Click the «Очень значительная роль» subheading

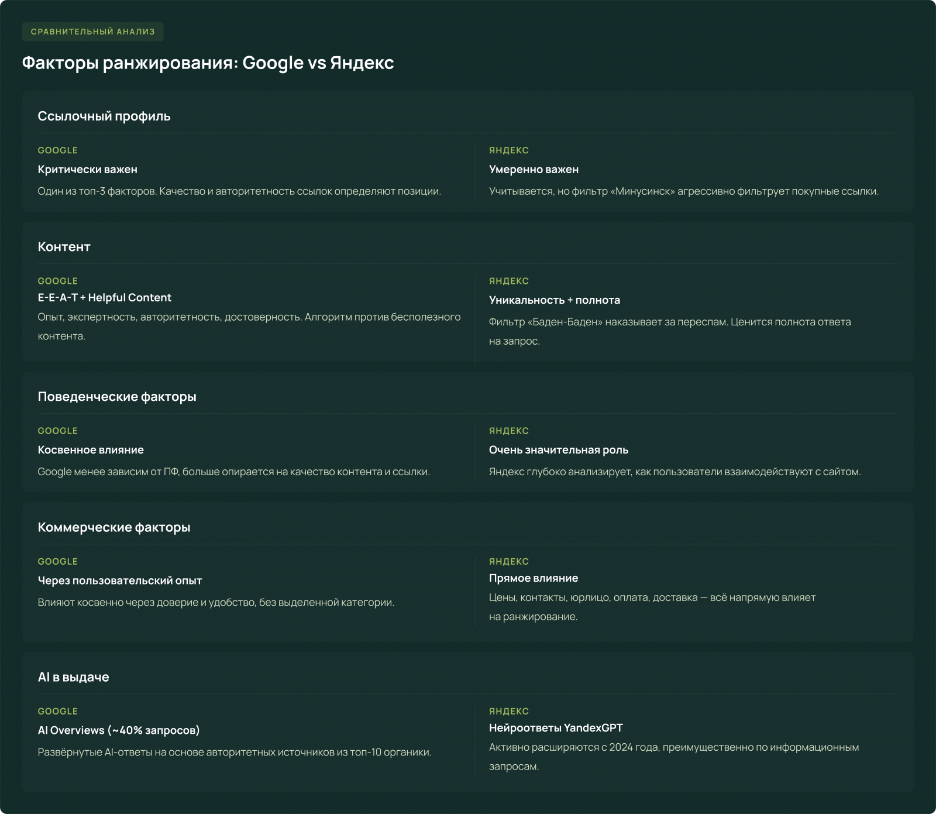pos(558,449)
